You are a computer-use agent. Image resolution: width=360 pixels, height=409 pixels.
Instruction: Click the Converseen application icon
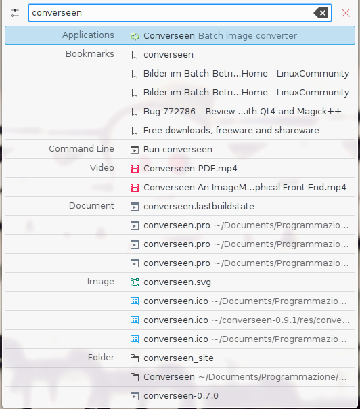click(x=135, y=36)
